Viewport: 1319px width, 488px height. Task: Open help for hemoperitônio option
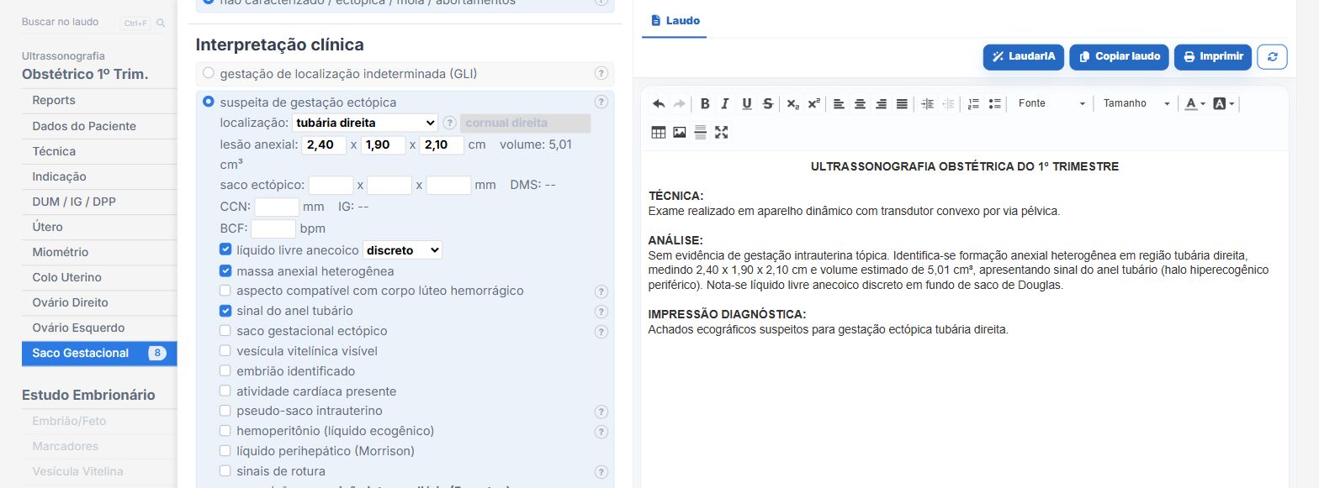(x=601, y=432)
